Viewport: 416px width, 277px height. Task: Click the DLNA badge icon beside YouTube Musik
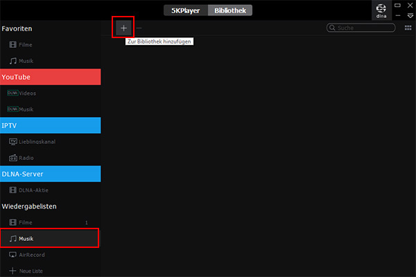coord(12,109)
